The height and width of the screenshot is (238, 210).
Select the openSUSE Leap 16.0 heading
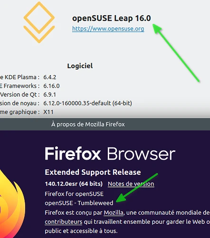click(x=112, y=18)
